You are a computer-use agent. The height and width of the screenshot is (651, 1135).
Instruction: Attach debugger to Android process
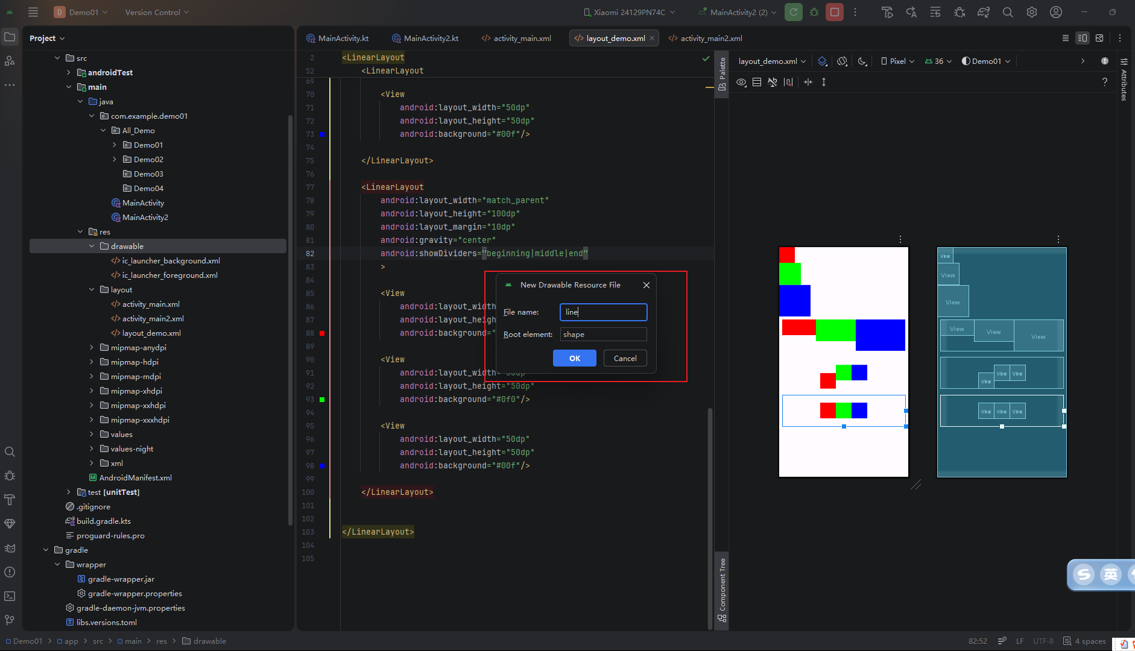pyautogui.click(x=960, y=12)
